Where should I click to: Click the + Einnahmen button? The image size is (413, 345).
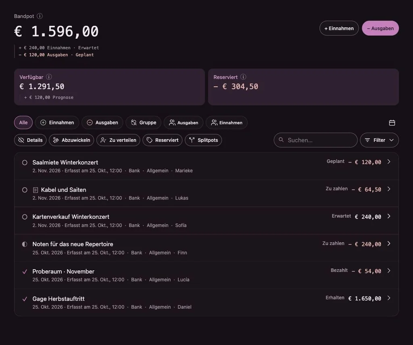coord(339,28)
